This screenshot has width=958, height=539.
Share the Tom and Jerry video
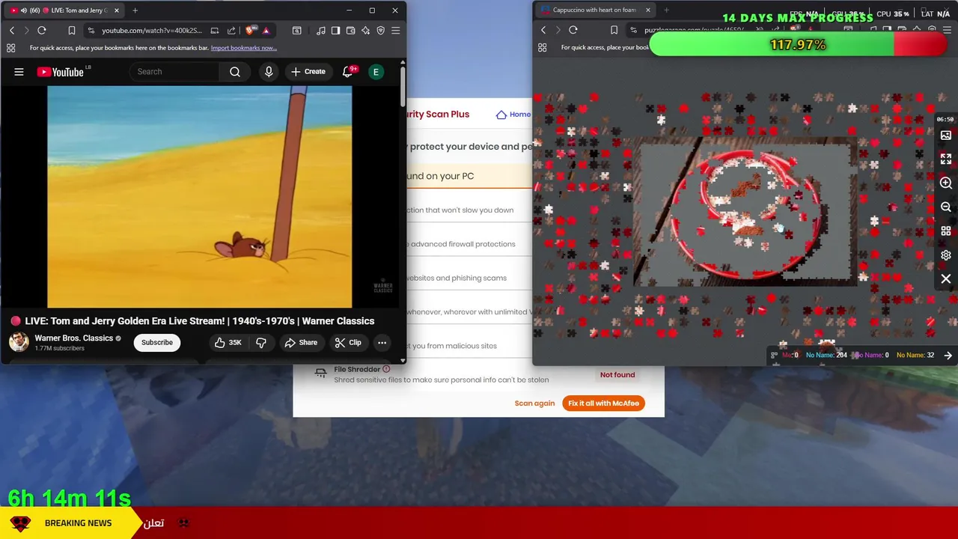[x=301, y=342]
